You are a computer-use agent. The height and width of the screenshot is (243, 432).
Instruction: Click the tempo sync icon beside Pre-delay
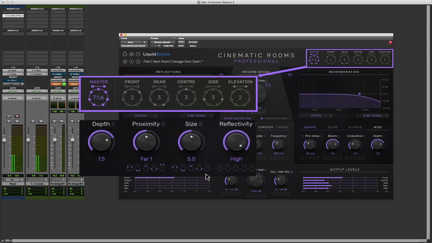pyautogui.click(x=302, y=136)
